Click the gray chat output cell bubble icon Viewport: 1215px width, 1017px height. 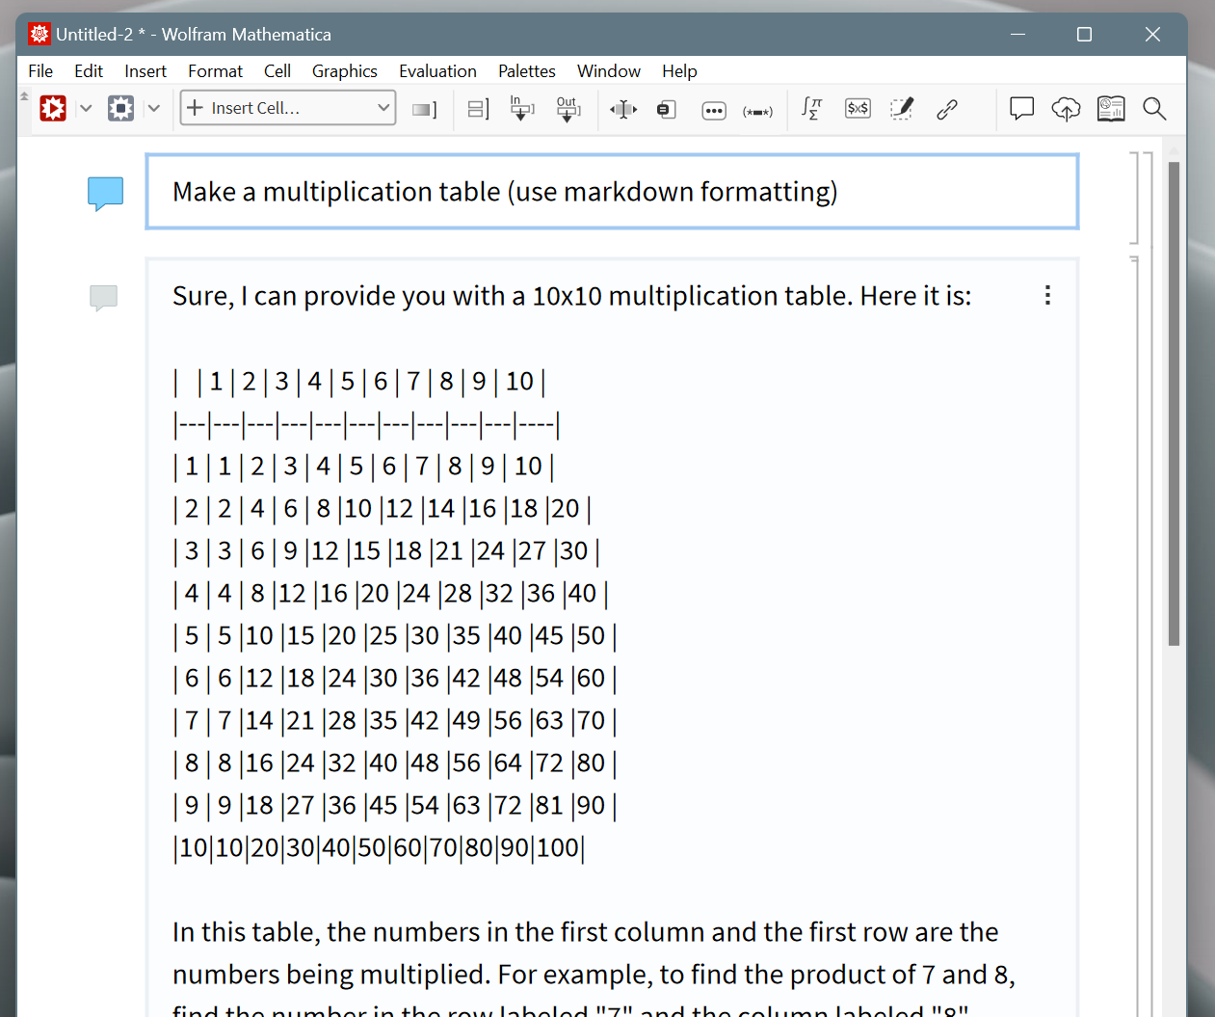[103, 298]
